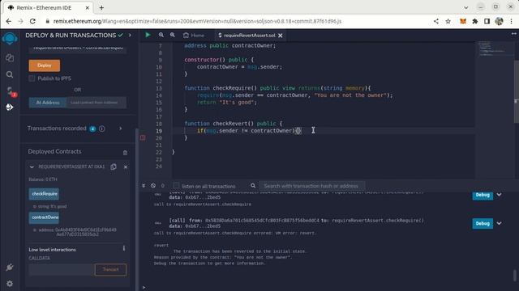Click line number 19 in the gutter

pos(159,131)
